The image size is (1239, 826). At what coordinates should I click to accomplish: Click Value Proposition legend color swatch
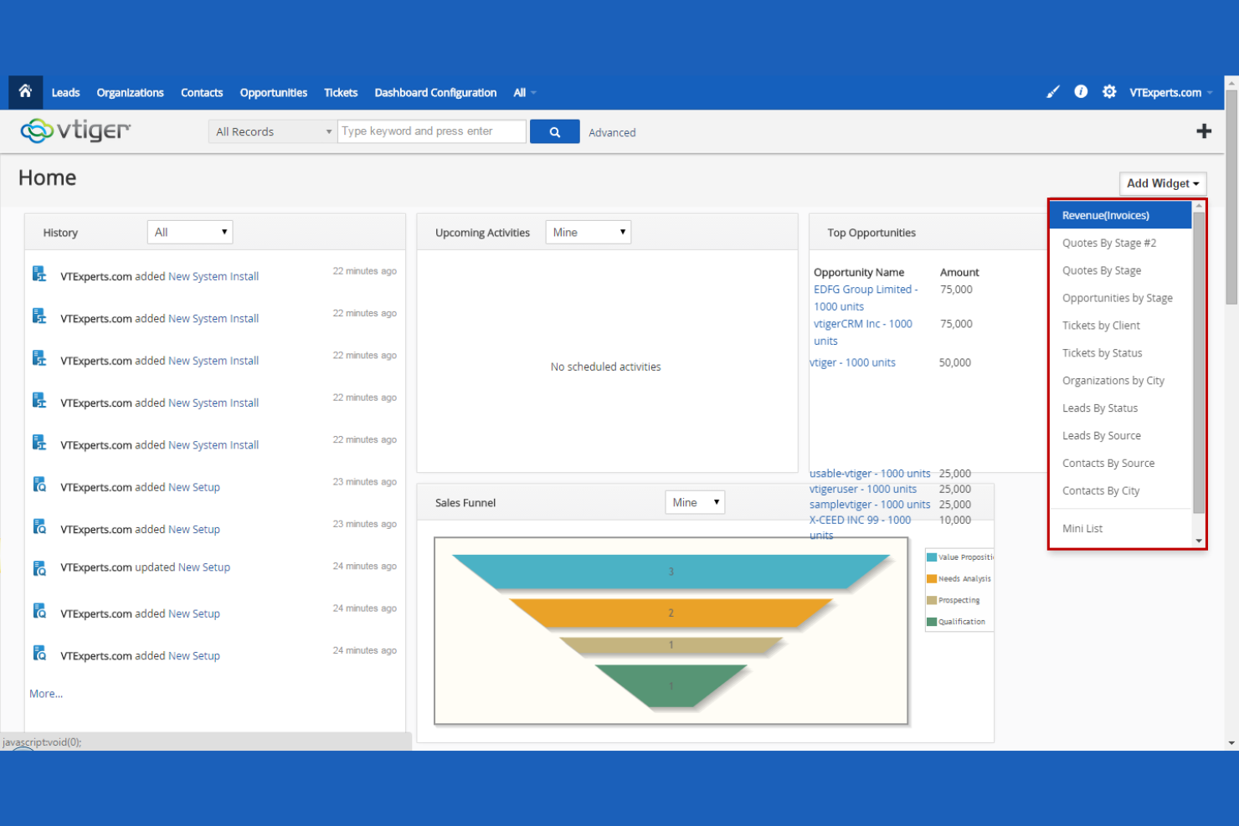pyautogui.click(x=932, y=557)
